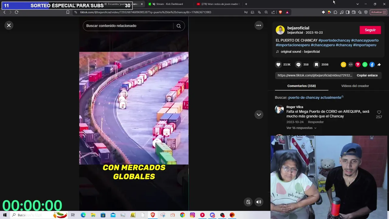Open Google Chrome from taskbar
Image resolution: width=389 pixels, height=219 pixels.
pos(182,215)
